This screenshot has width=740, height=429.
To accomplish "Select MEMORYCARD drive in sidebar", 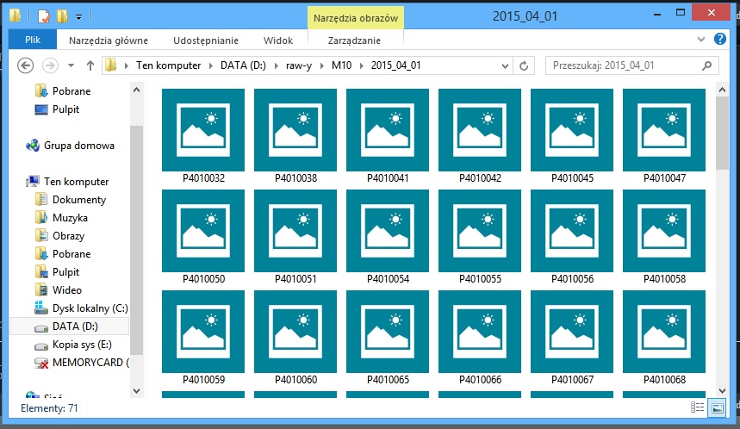I will point(90,364).
